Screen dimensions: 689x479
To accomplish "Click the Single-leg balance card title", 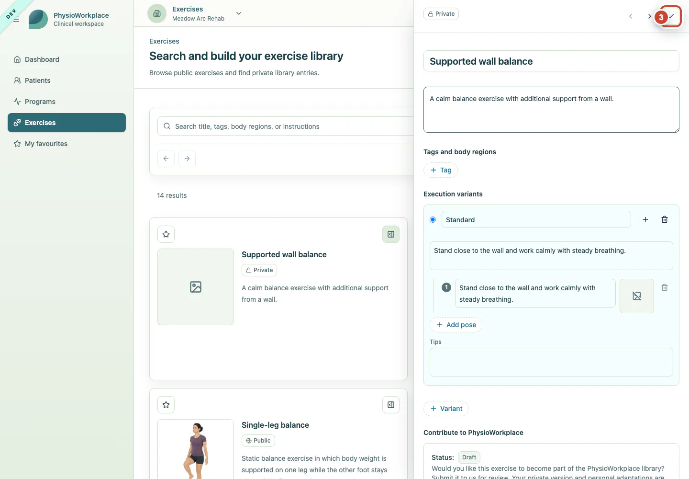I will (275, 425).
